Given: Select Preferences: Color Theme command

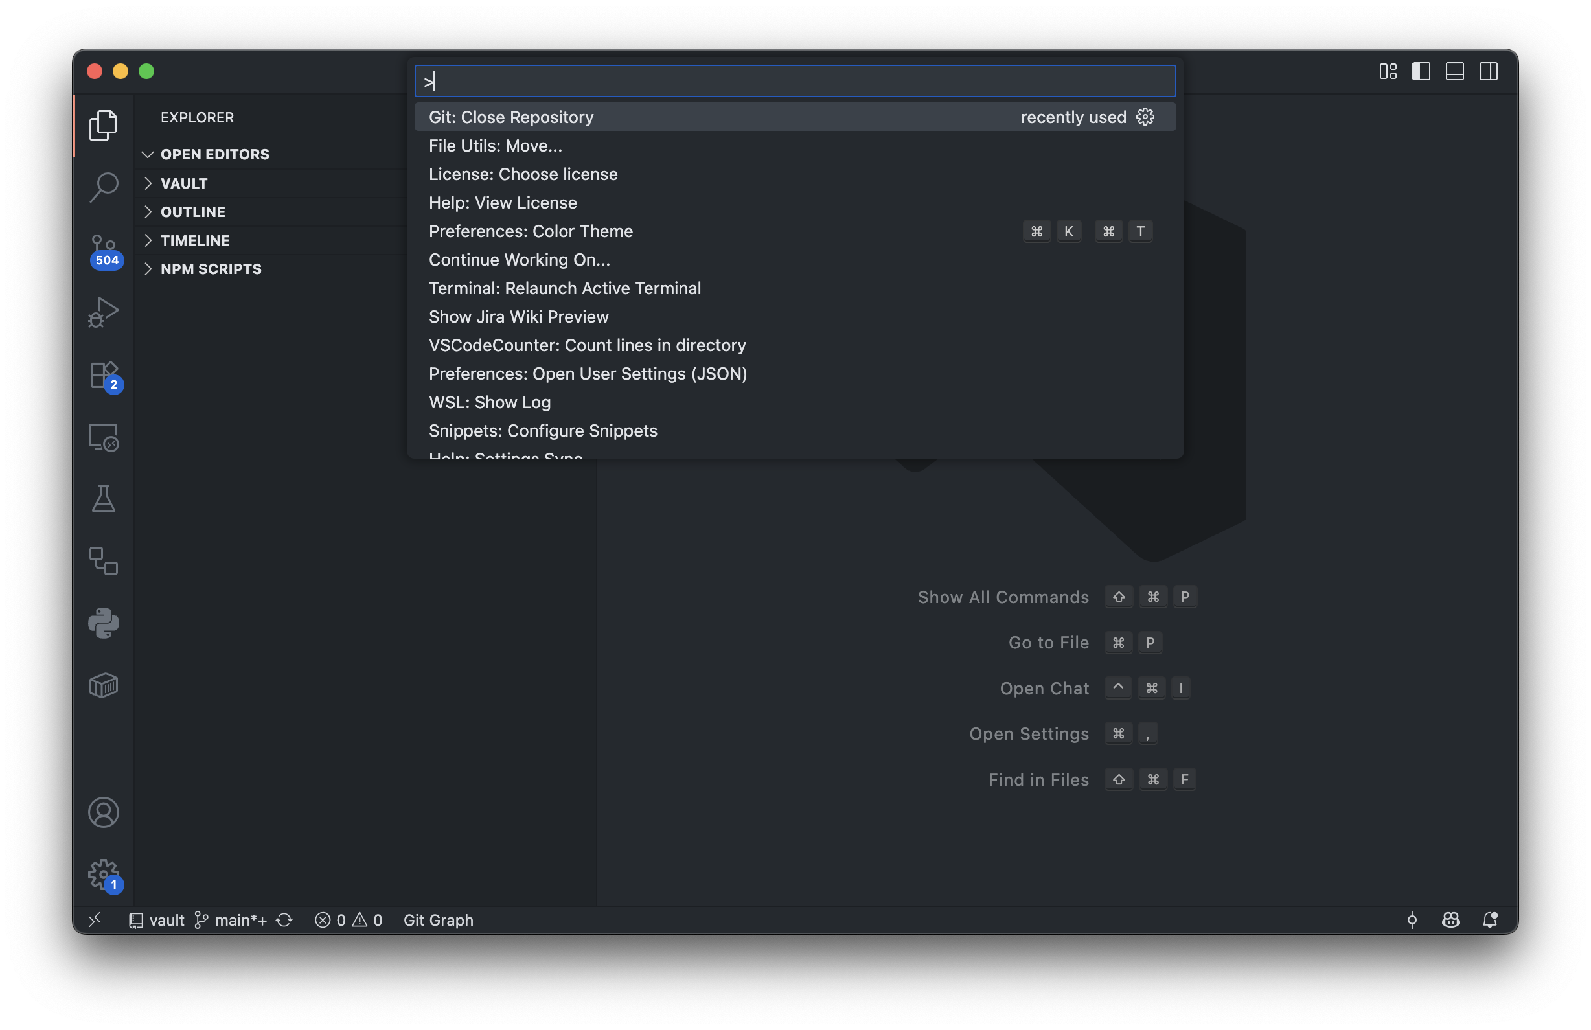Looking at the screenshot, I should [795, 231].
